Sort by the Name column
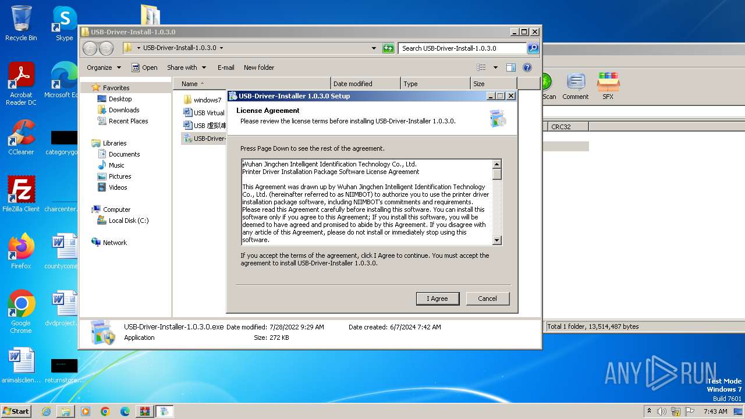The height and width of the screenshot is (419, 745). 251,84
